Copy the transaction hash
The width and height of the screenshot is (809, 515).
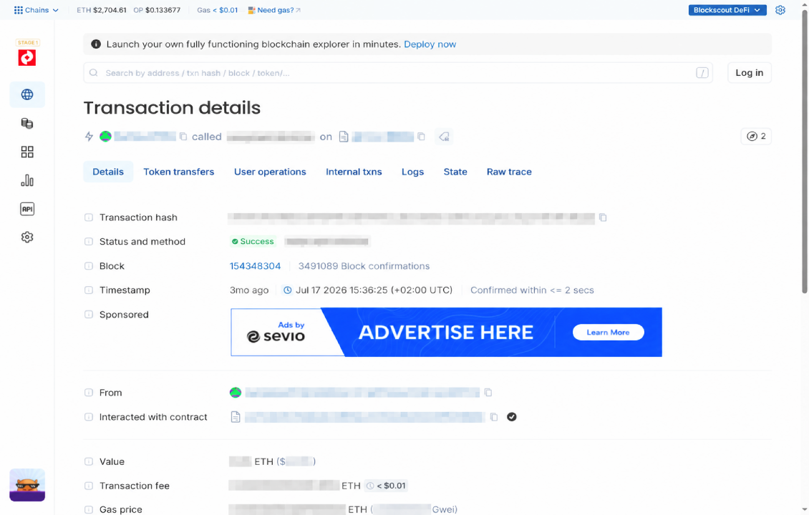[603, 217]
